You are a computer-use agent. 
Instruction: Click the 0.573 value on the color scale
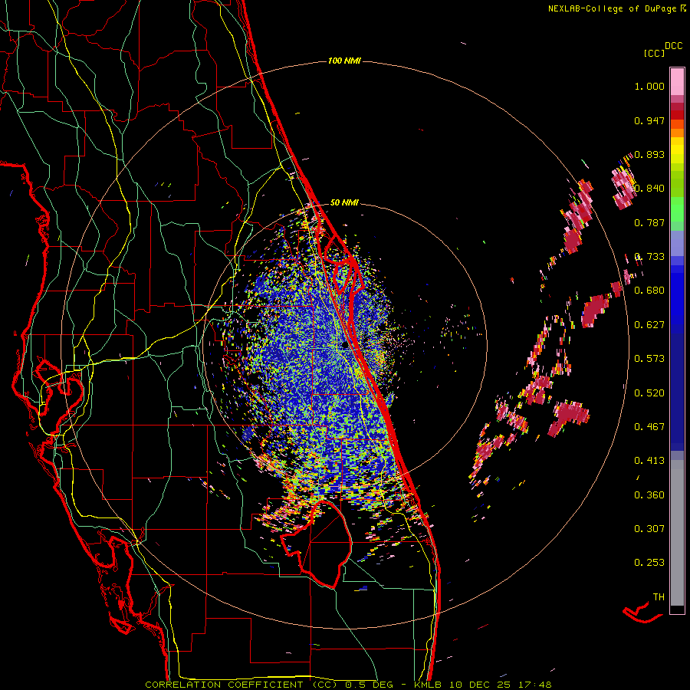click(649, 359)
